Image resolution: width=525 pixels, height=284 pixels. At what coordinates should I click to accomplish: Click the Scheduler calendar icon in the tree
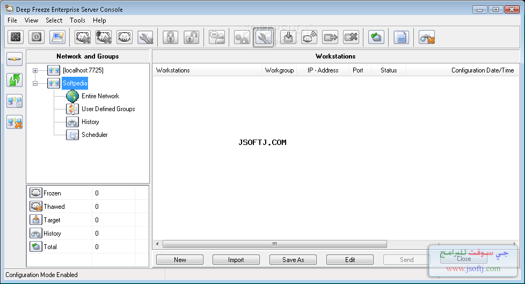click(72, 135)
